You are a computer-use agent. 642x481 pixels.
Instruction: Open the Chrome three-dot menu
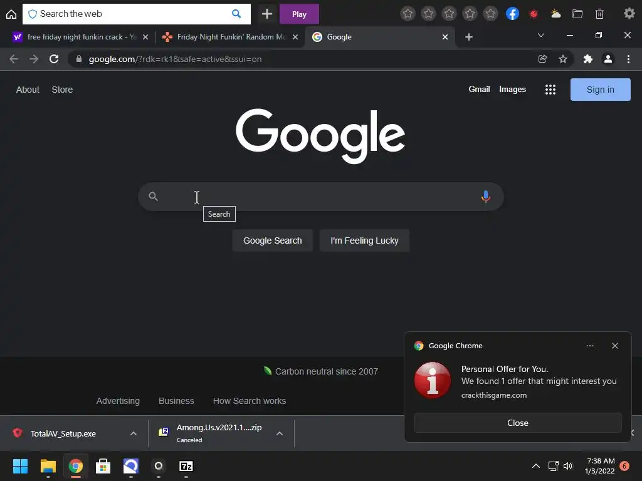628,59
